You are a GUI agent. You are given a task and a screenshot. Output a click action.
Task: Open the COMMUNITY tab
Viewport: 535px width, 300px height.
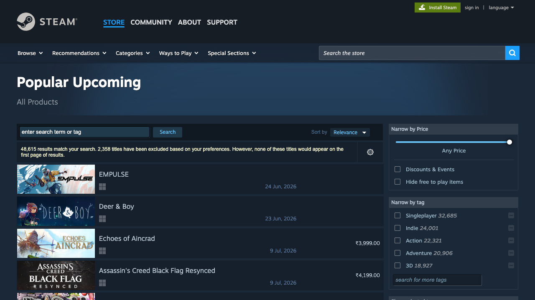tap(151, 22)
